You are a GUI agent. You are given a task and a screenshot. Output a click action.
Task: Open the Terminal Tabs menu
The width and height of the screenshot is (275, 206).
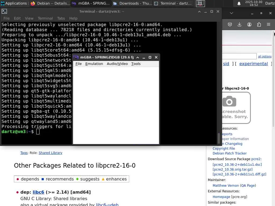61,18
